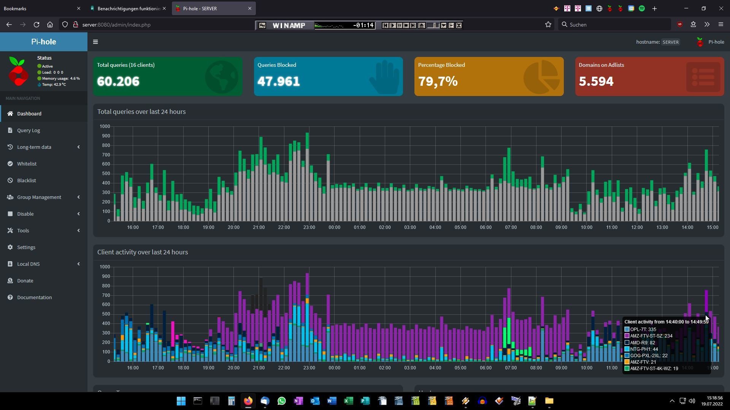Click the first Telekom pinned tab icon
This screenshot has width=730, height=410.
567,8
